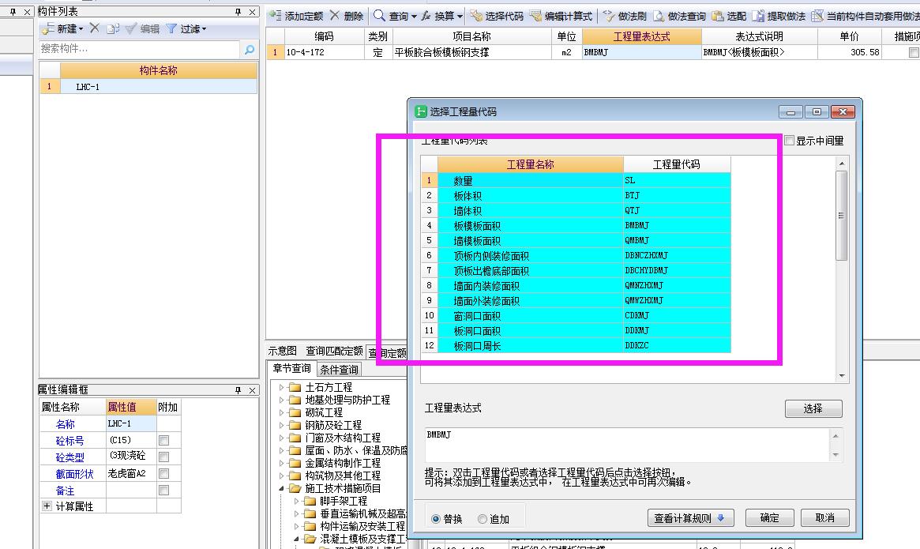
Task: Toggle the 附加 checkbox for 砼类型
Action: (x=163, y=457)
